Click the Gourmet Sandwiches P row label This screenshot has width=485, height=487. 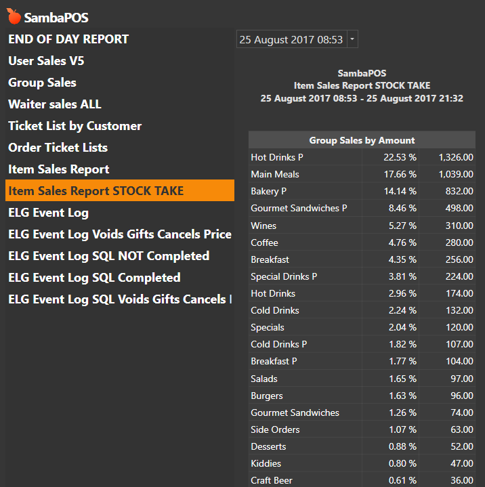point(299,208)
